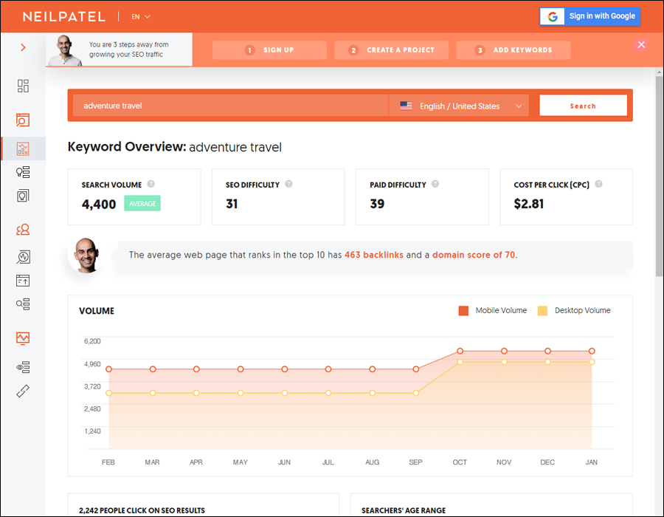Click the 4,400 search volume value
Viewport: 664px width, 517px height.
pyautogui.click(x=99, y=205)
